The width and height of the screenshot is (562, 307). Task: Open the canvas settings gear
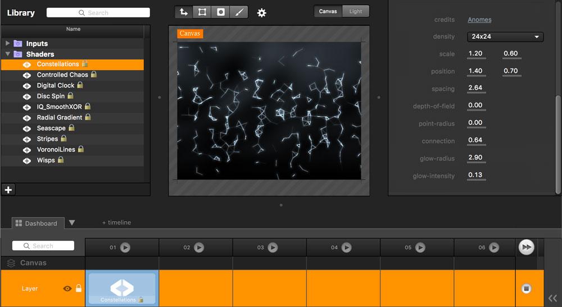[x=261, y=12]
